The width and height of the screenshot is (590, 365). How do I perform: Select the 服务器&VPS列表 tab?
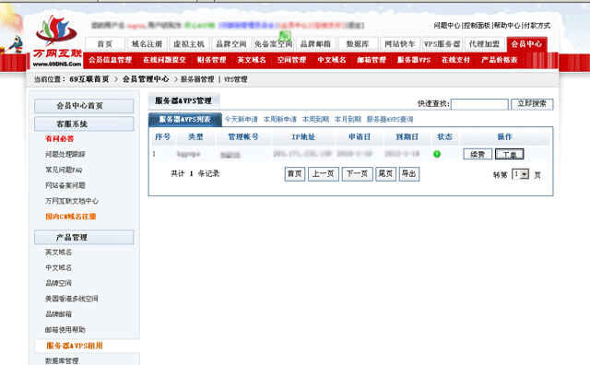pyautogui.click(x=184, y=120)
